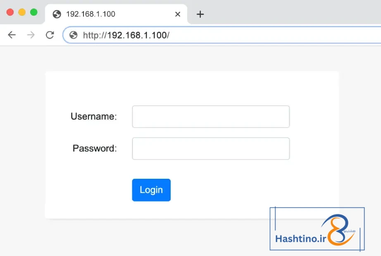Select the 192.168.1.100 tab title

point(90,14)
